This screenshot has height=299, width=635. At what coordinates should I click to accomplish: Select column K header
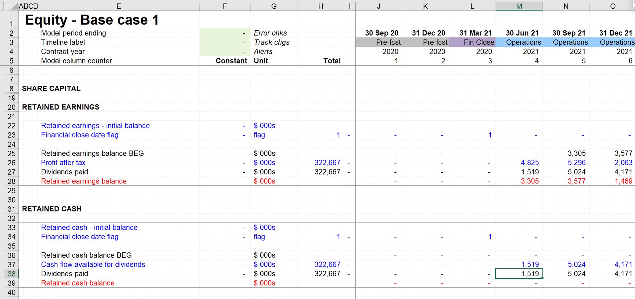425,6
